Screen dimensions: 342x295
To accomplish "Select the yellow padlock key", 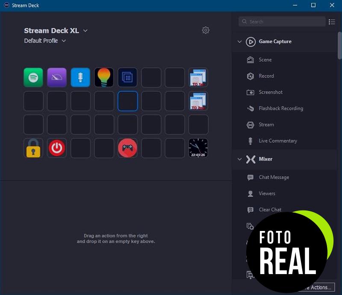I will (x=33, y=148).
